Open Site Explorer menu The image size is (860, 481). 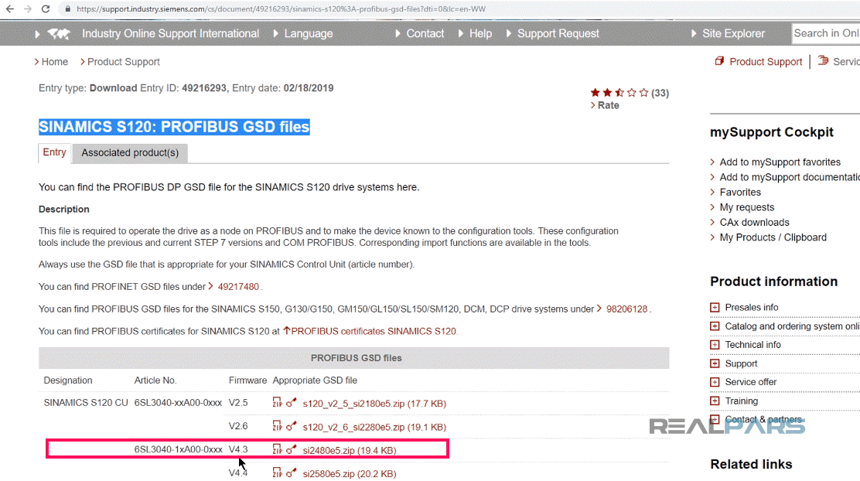(733, 33)
